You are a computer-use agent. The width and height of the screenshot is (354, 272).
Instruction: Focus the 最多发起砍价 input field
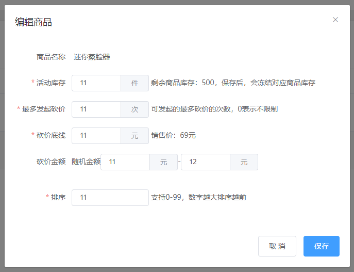point(96,109)
